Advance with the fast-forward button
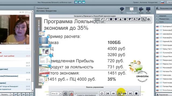The image size is (172, 96). tap(125, 93)
